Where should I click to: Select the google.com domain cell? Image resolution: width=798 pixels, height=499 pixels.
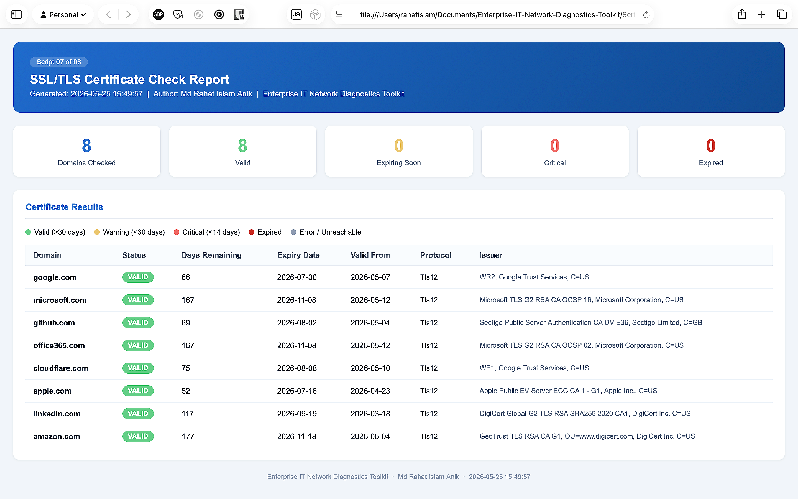(55, 277)
